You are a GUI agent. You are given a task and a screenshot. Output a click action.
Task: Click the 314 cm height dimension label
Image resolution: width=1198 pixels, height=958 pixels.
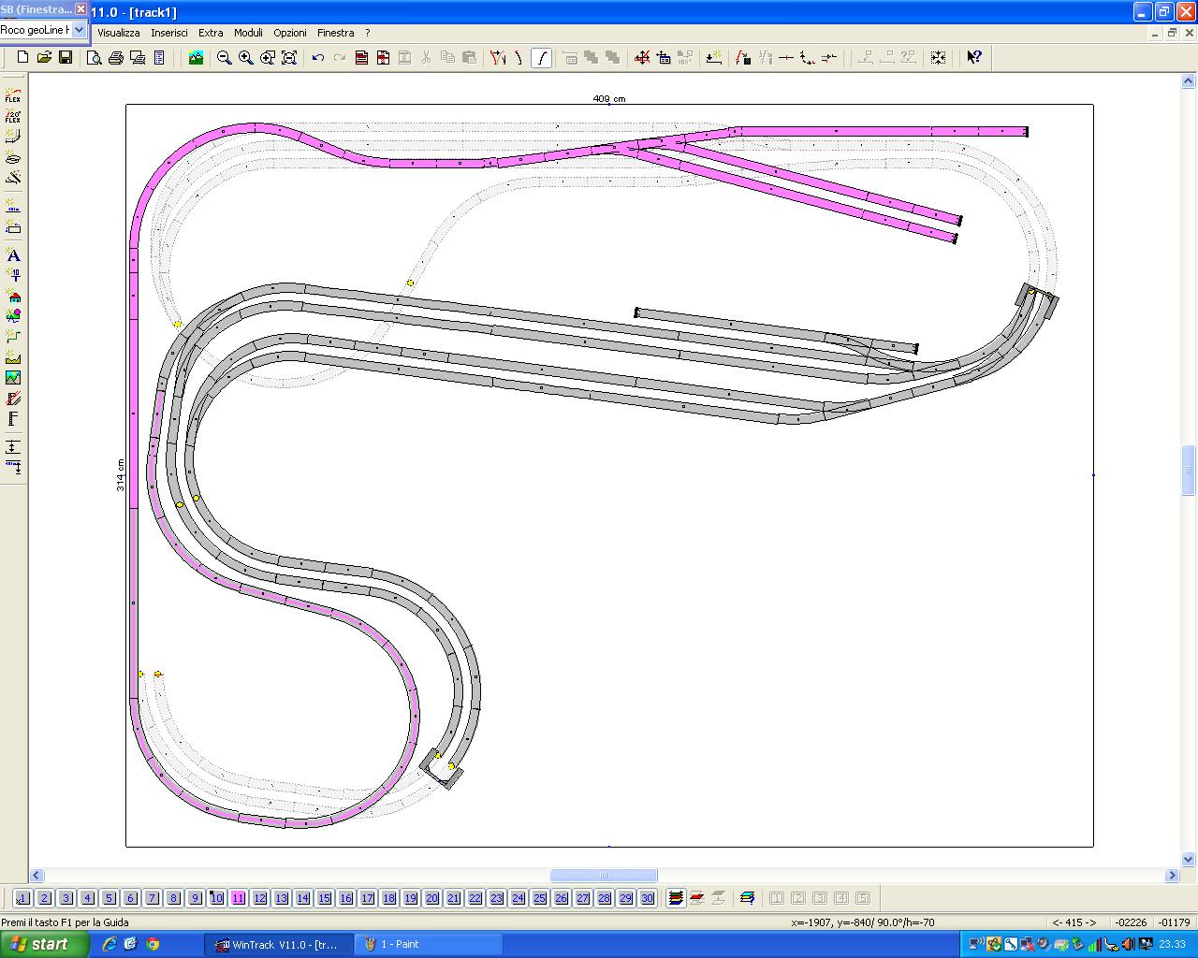click(x=121, y=474)
